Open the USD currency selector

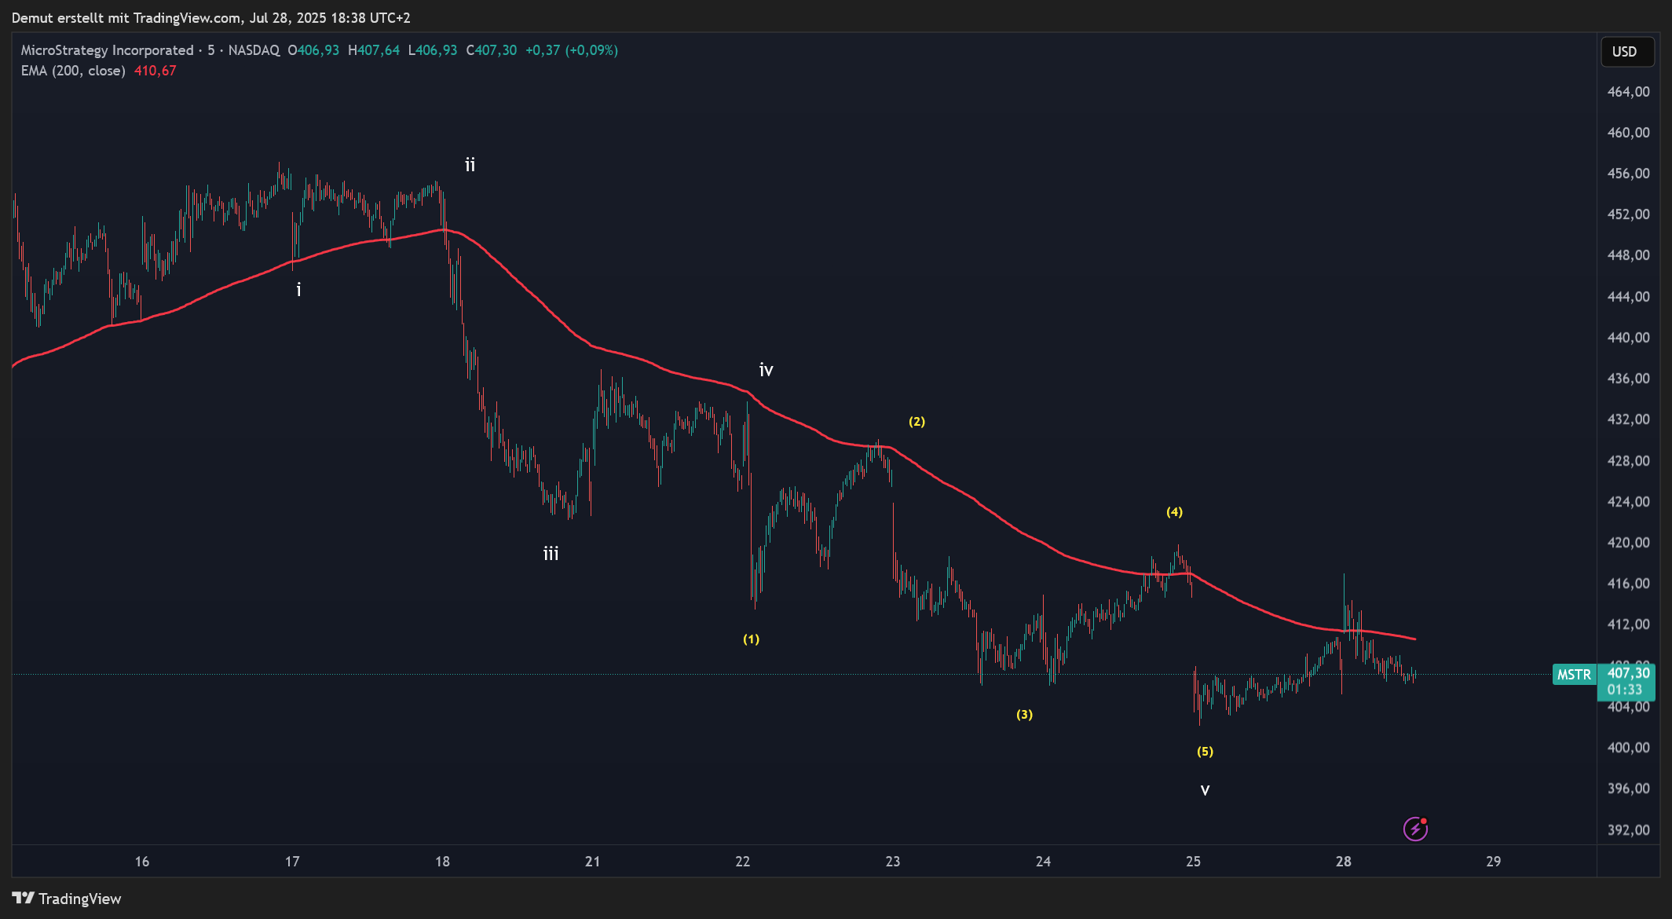[x=1626, y=52]
